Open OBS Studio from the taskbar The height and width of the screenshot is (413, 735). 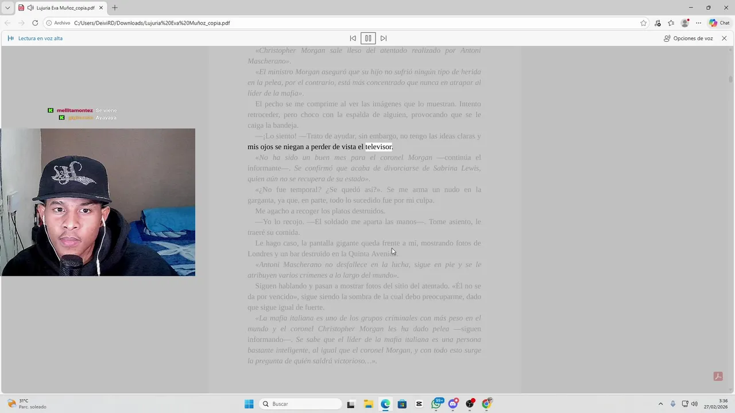pos(470,404)
